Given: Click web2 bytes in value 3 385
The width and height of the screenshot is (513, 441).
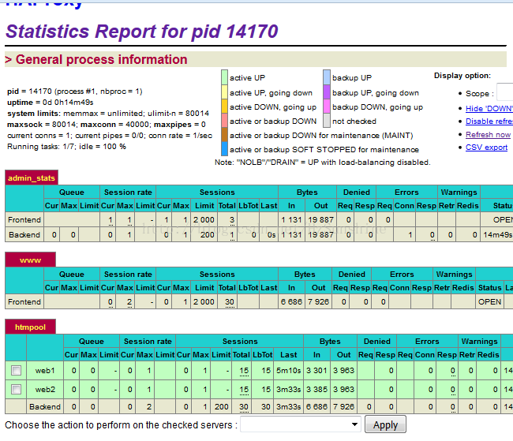Looking at the screenshot, I should tap(316, 389).
